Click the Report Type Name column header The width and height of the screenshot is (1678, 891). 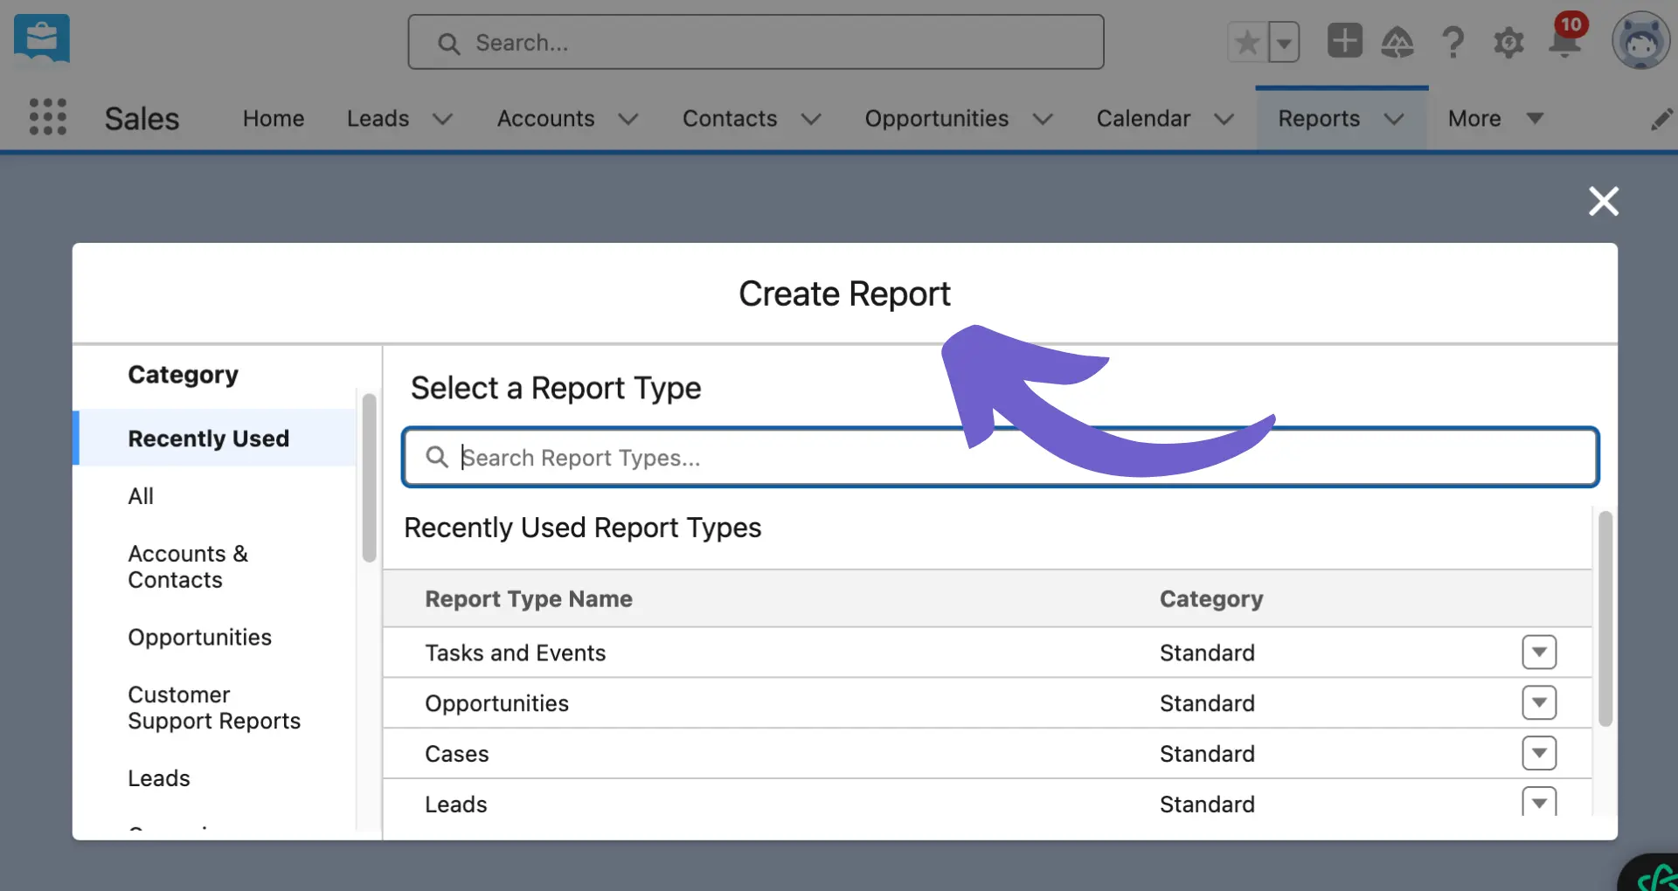coord(528,598)
